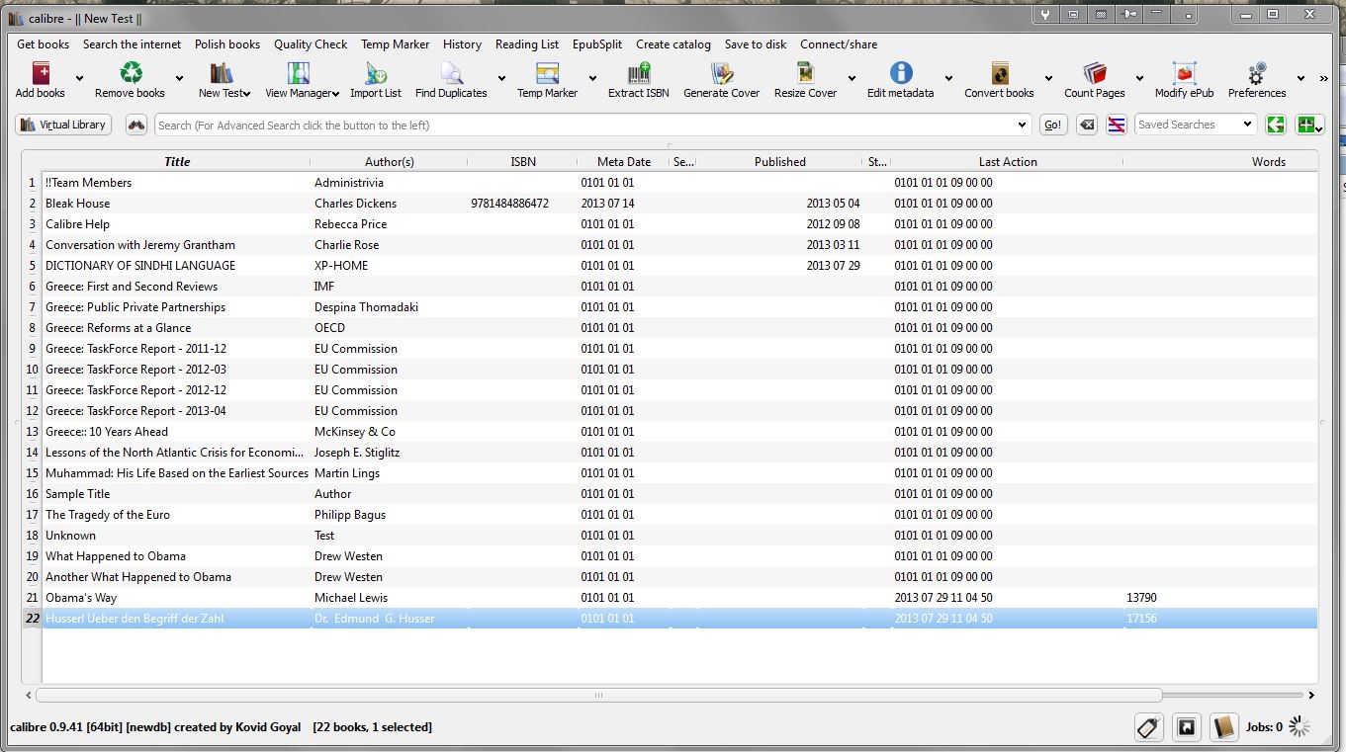
Task: Expand the toolbar Temp Marker dropdown arrow
Action: pos(592,78)
